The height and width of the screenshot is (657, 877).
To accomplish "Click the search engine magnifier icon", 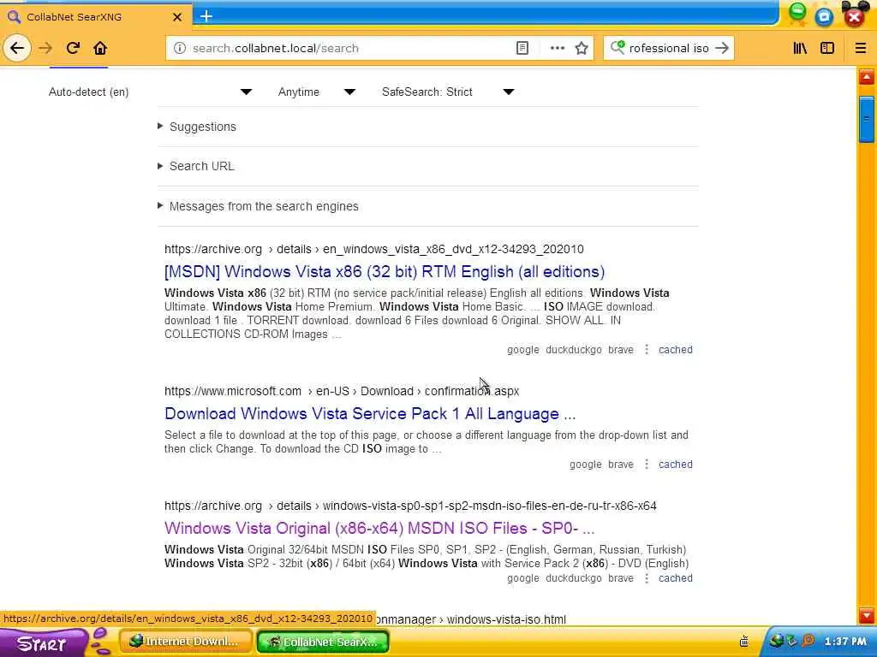I will click(617, 48).
